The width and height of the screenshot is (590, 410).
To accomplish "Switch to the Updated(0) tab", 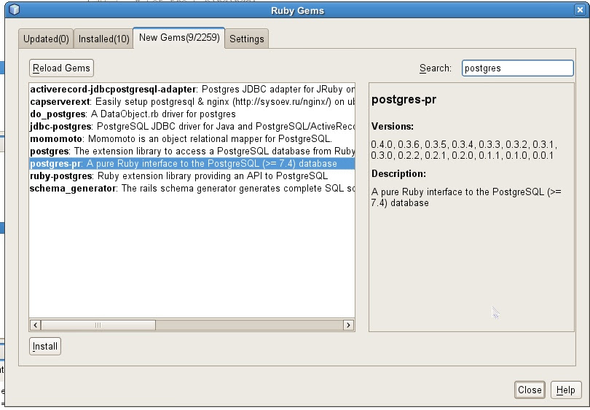I will [x=46, y=39].
